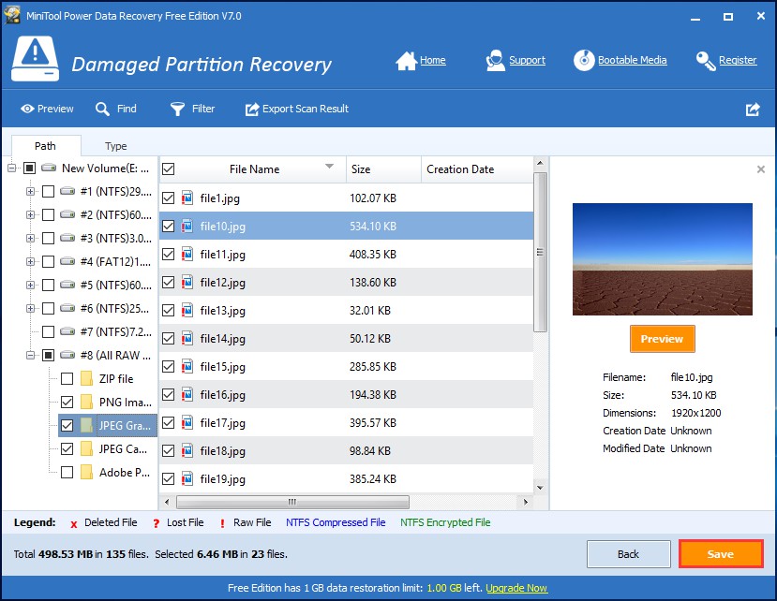777x601 pixels.
Task: Click the File Name sort arrow
Action: pos(329,167)
